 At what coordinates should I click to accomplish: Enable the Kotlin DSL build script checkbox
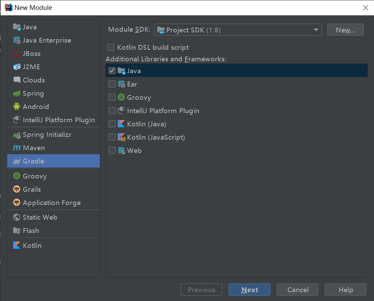tap(111, 47)
